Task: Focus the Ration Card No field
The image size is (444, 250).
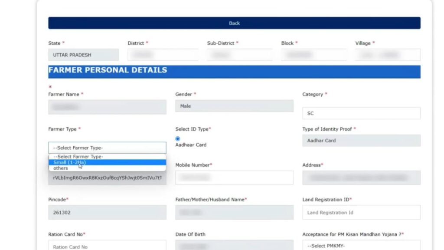Action: pyautogui.click(x=107, y=246)
